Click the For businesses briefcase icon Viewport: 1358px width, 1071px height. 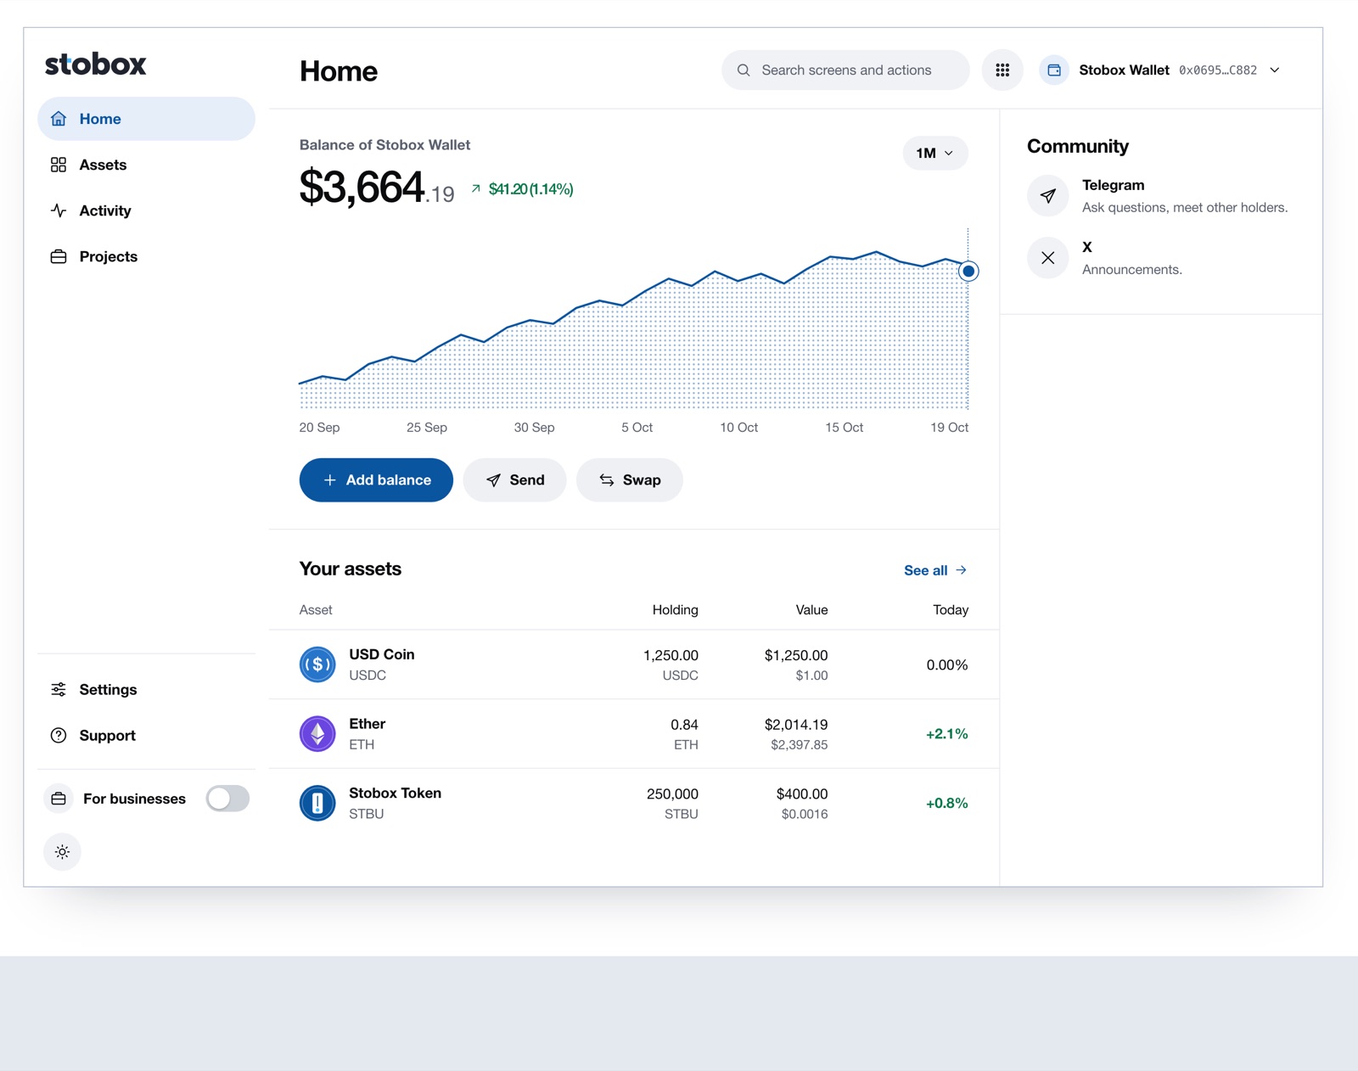59,799
